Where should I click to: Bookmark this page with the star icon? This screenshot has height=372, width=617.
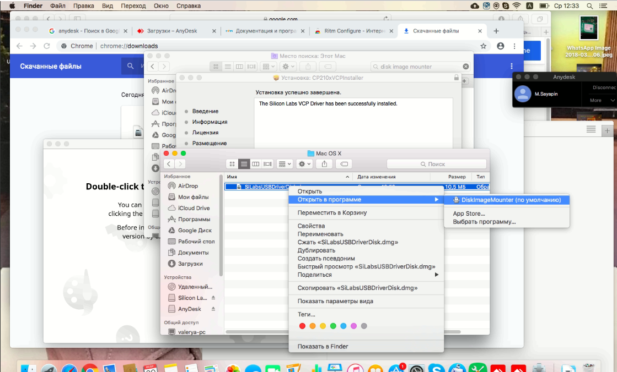483,46
